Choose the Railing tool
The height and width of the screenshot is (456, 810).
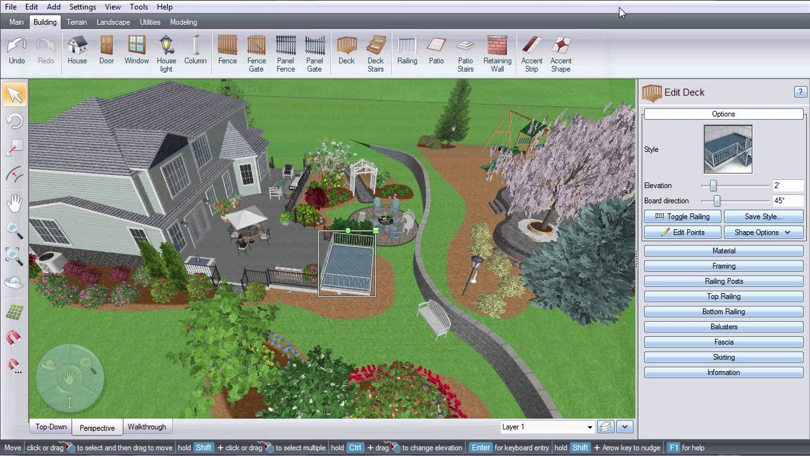(408, 51)
